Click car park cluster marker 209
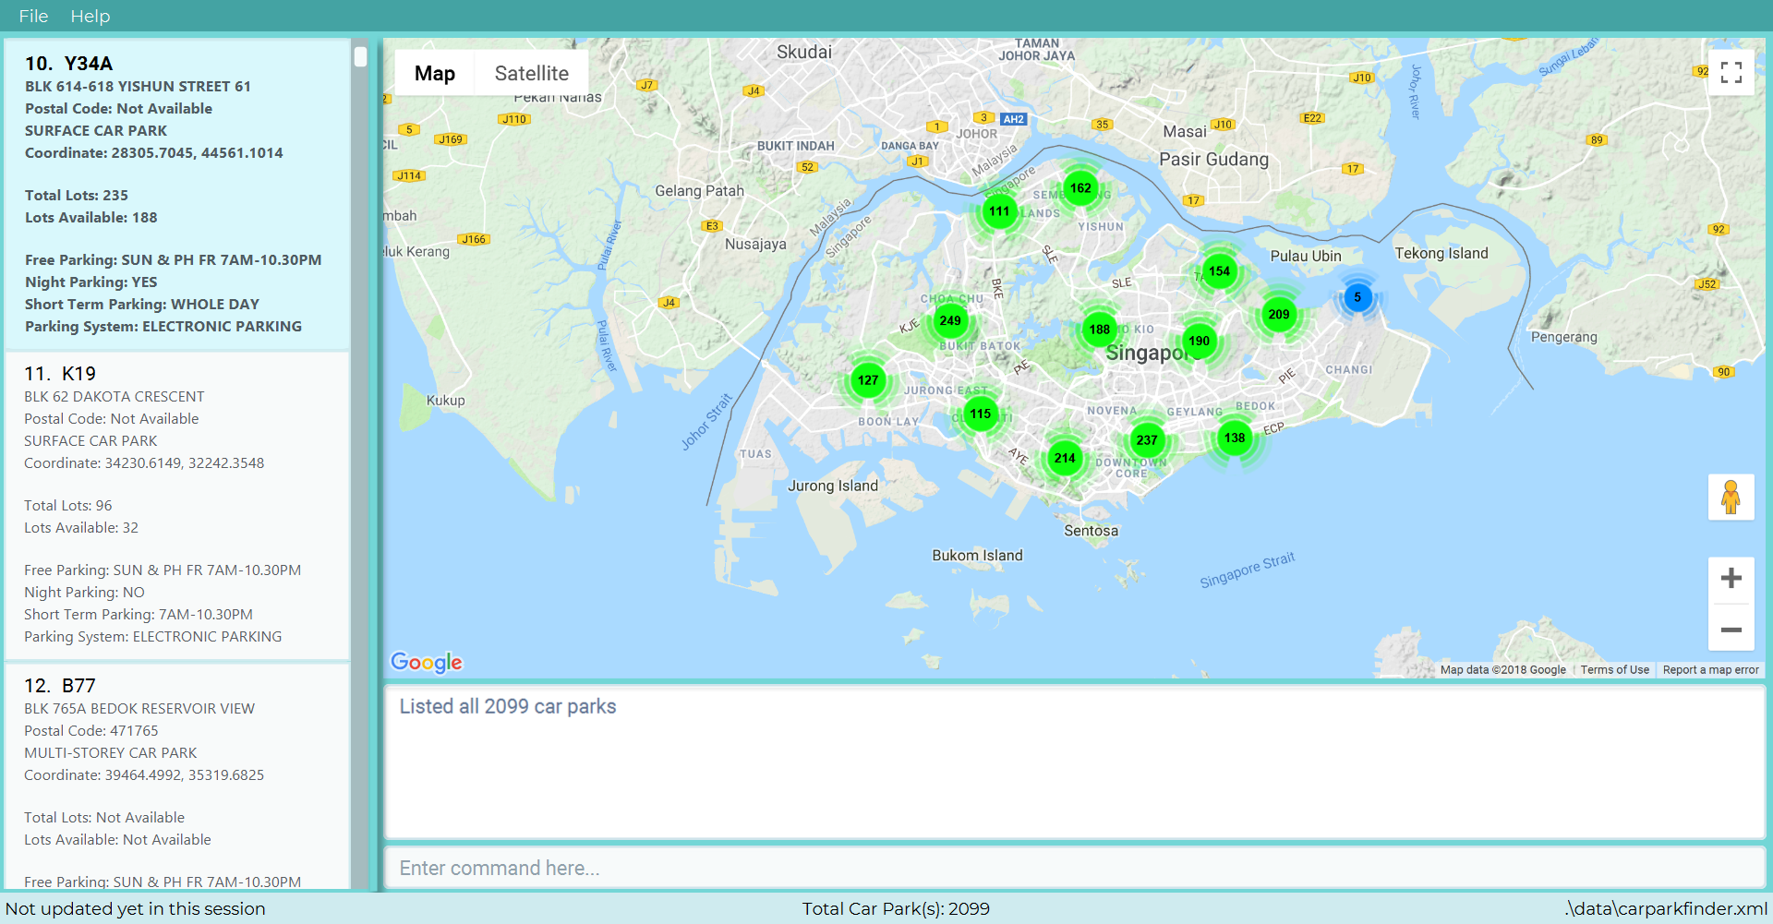 (x=1279, y=315)
